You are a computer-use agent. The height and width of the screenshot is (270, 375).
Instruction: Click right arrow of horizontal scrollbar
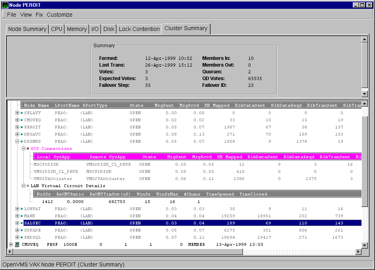pyautogui.click(x=359, y=252)
